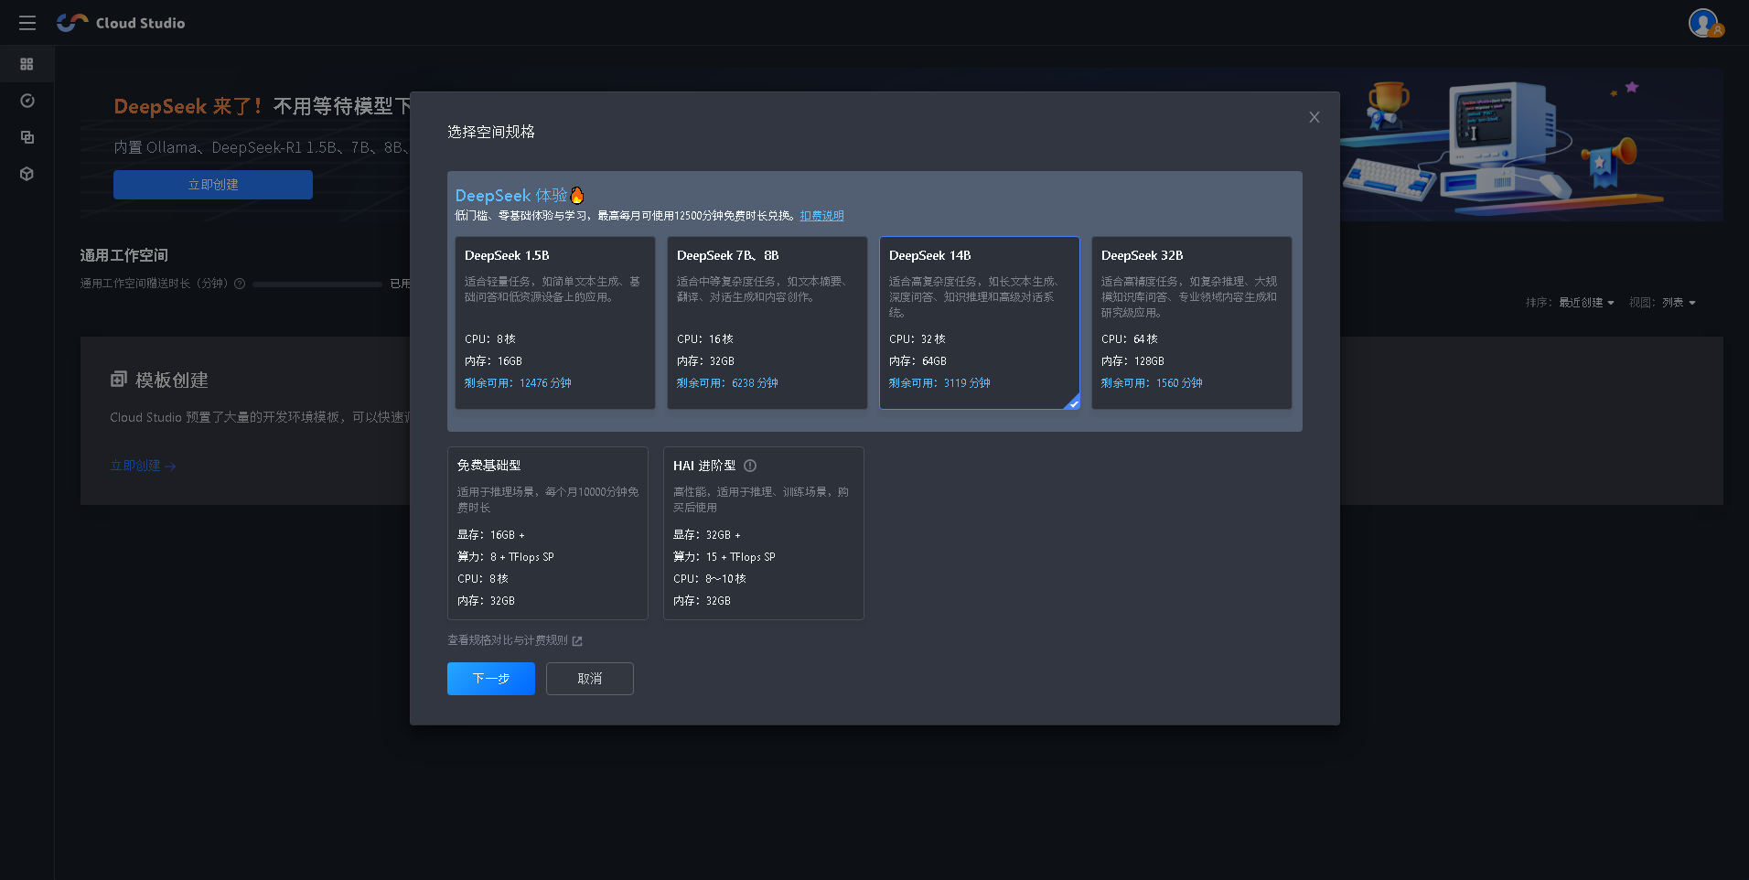Image resolution: width=1749 pixels, height=880 pixels.
Task: Select the HAI 进阶型 card
Action: [763, 533]
